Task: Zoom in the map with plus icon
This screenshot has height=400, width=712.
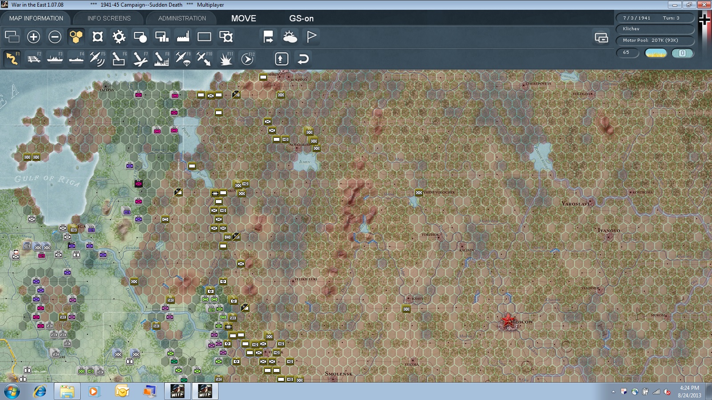Action: [x=33, y=37]
